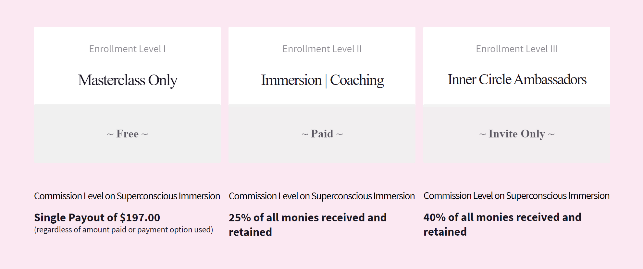Click the 25% of all monies text
This screenshot has height=269, width=643.
coord(308,225)
